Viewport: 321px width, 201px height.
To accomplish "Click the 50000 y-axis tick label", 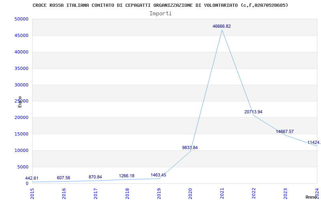I will click(x=21, y=19).
